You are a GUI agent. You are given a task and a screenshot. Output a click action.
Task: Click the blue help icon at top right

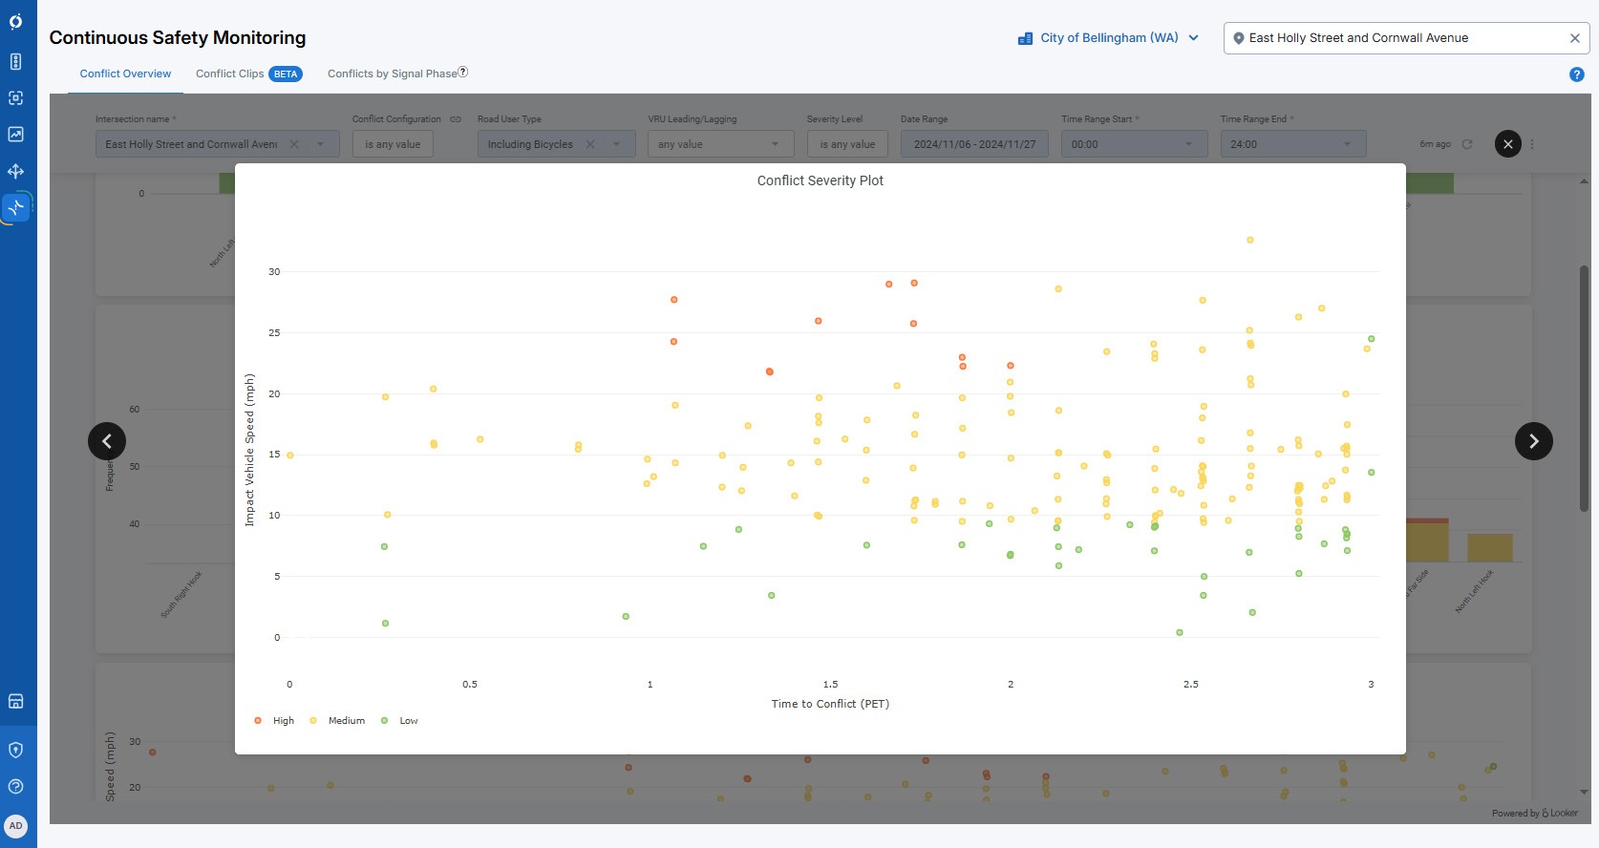(x=1576, y=74)
